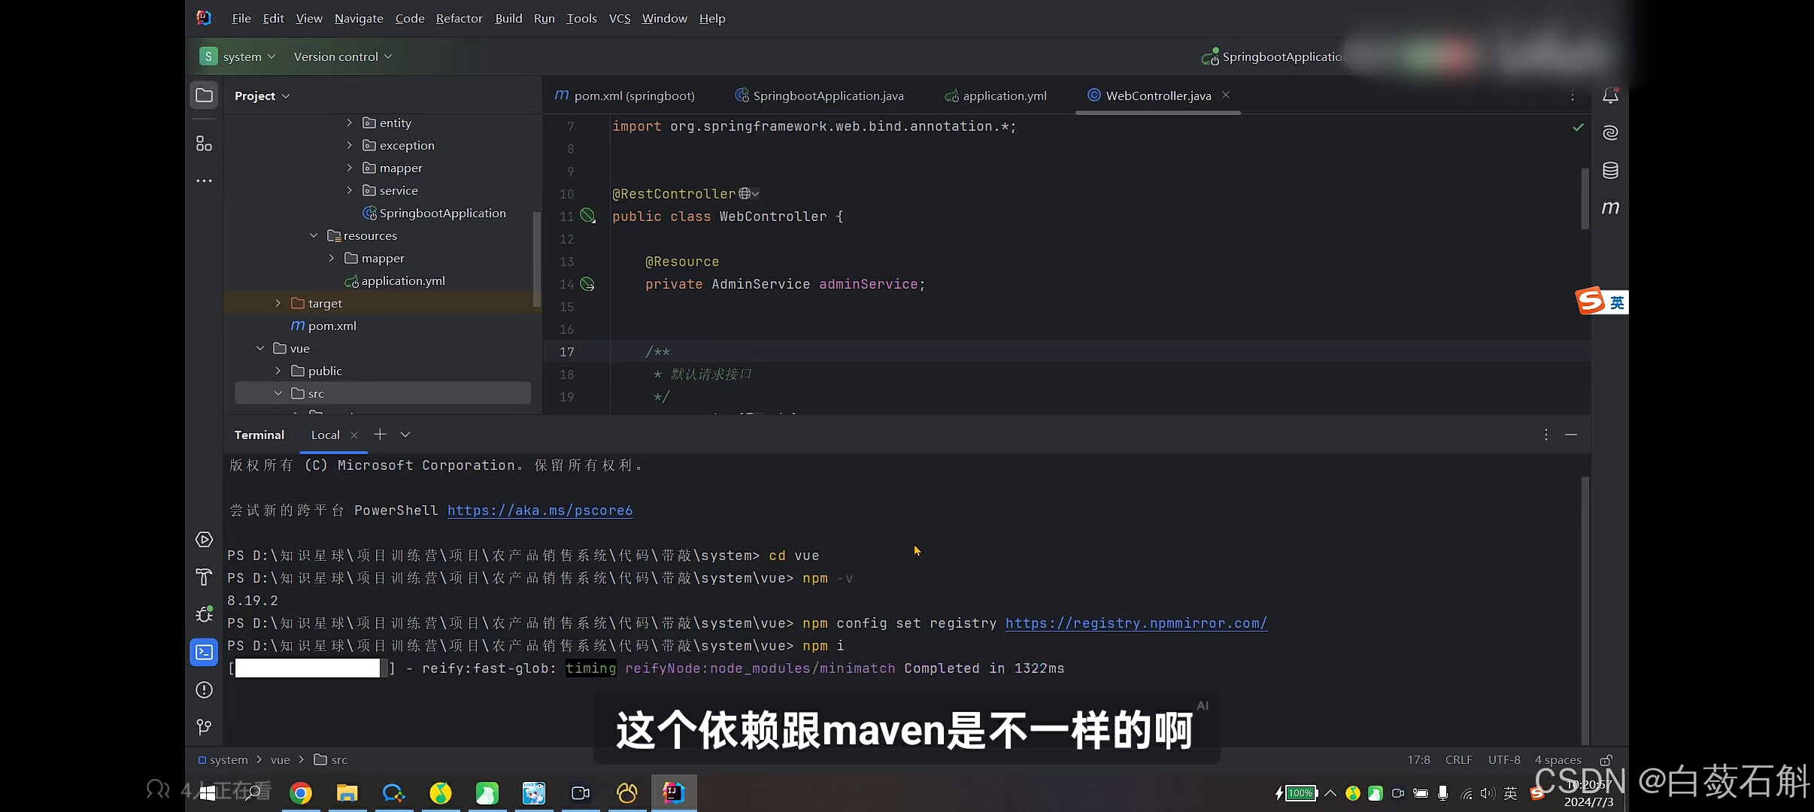Add a new terminal tab with plus button
Image resolution: width=1814 pixels, height=812 pixels.
(380, 435)
